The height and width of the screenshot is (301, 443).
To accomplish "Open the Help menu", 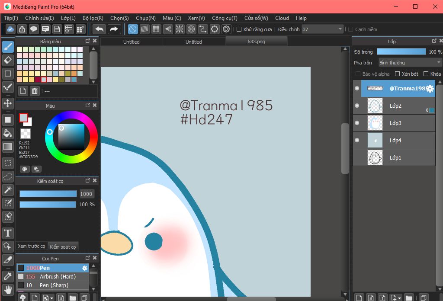I will pos(301,18).
